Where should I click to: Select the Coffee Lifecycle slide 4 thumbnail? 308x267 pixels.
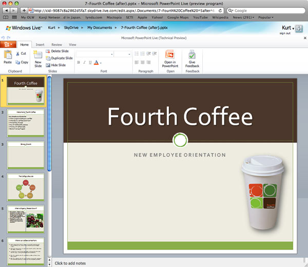coord(26,187)
